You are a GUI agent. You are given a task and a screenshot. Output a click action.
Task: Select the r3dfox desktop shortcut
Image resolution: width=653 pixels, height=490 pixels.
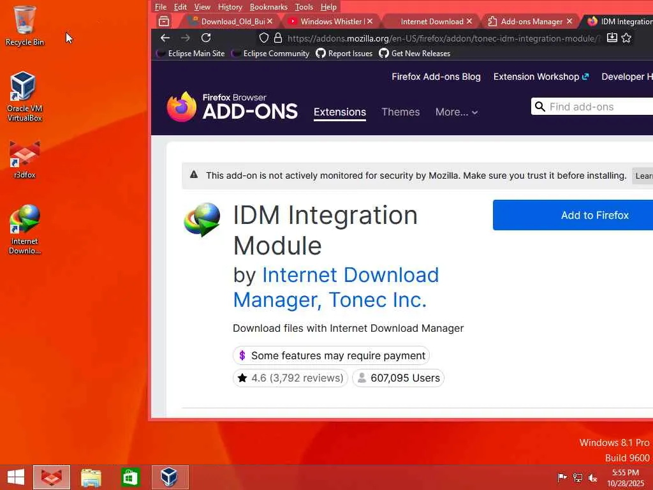point(25,160)
